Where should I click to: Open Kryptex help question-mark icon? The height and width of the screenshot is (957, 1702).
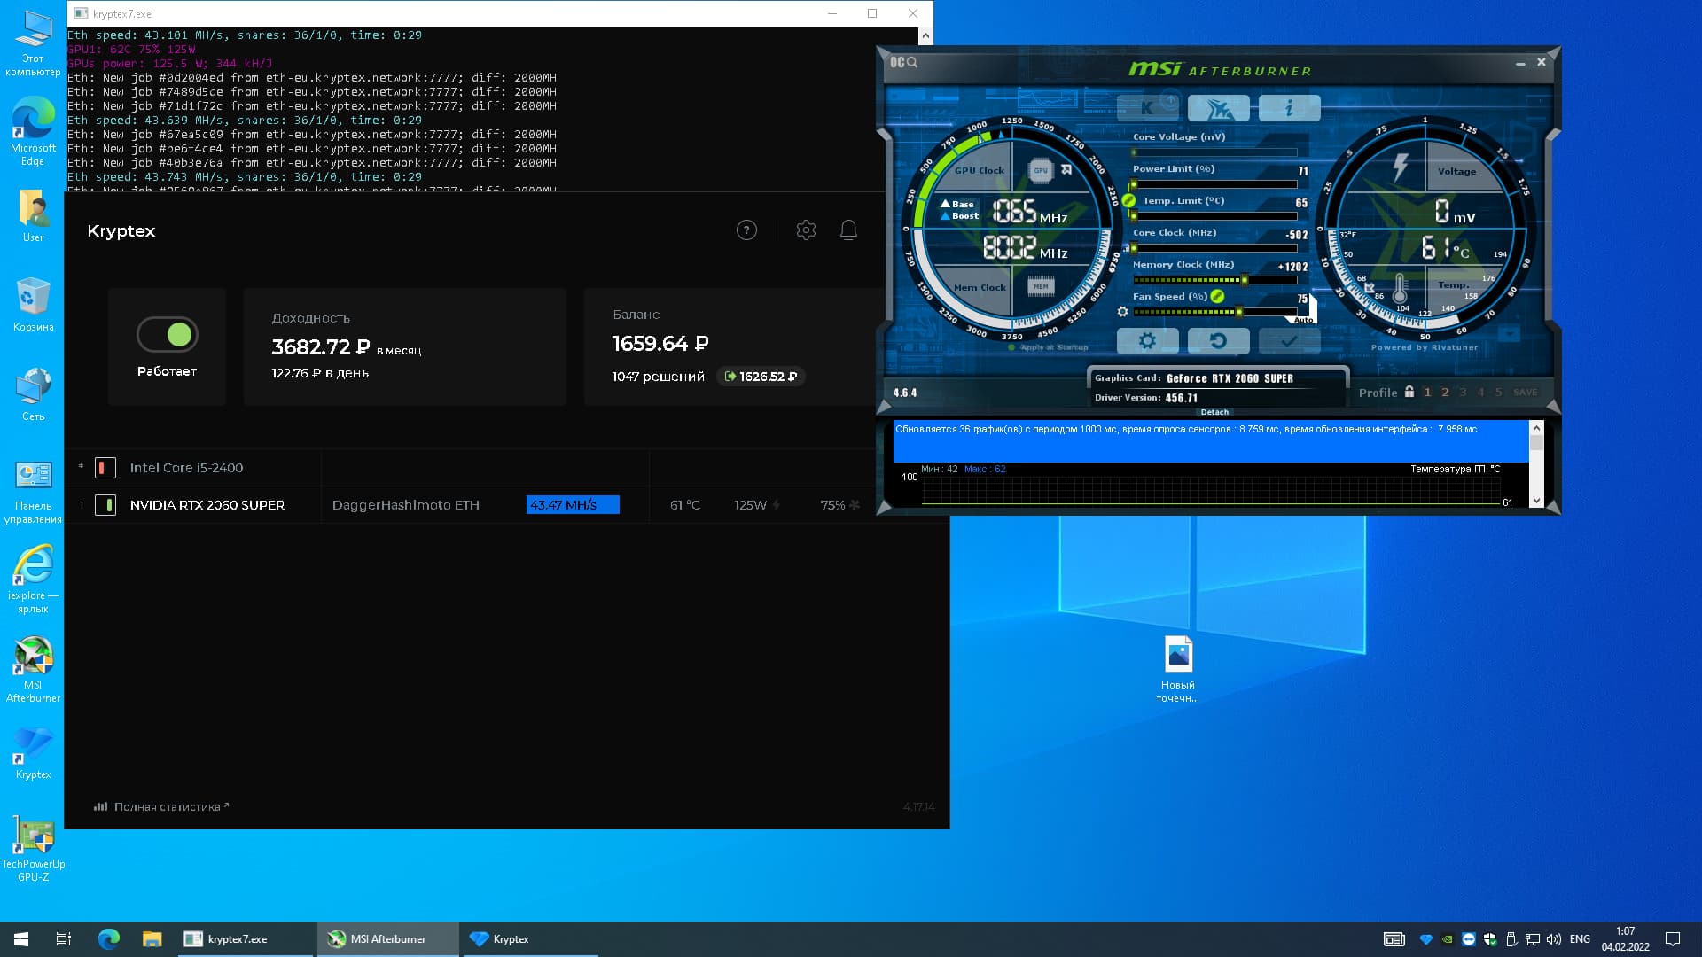(746, 230)
